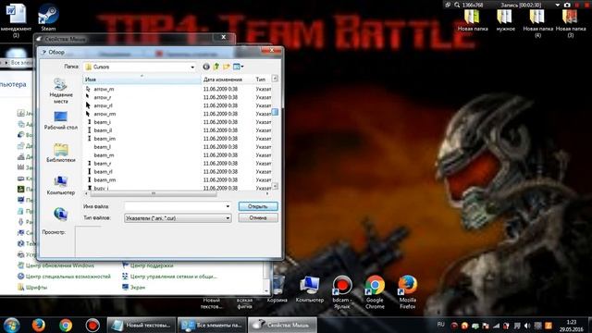The height and width of the screenshot is (333, 592).
Task: Select the arrow_r cursor file
Action: coord(102,97)
